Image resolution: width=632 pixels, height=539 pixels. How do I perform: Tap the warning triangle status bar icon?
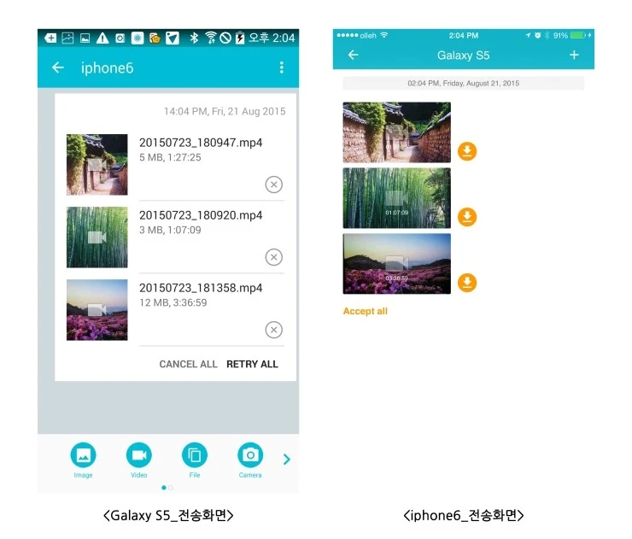pyautogui.click(x=102, y=38)
